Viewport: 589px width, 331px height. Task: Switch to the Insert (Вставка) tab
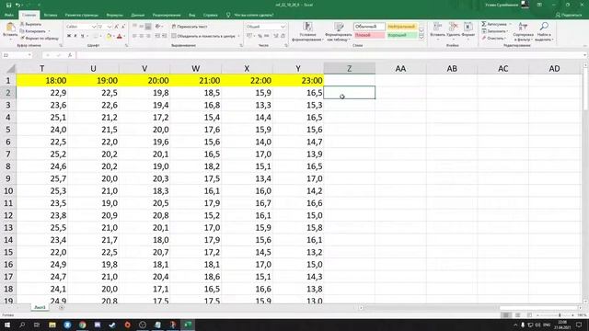(x=51, y=15)
